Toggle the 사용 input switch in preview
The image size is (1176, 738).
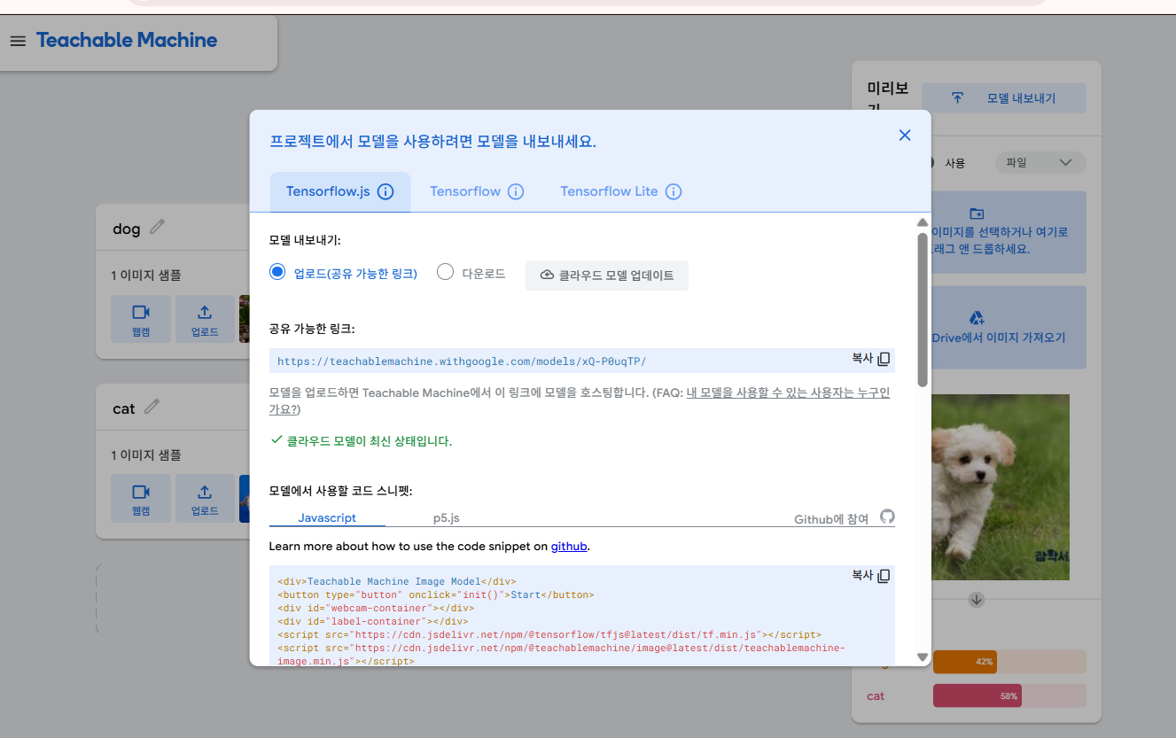pos(931,163)
